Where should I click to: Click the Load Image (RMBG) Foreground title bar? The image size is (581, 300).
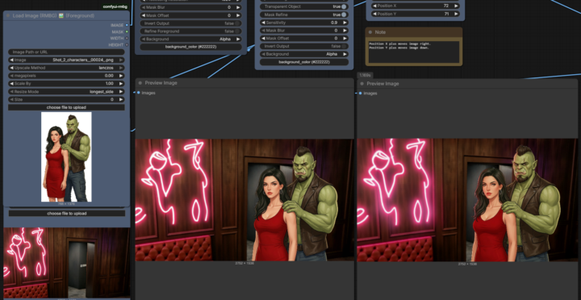pos(66,15)
